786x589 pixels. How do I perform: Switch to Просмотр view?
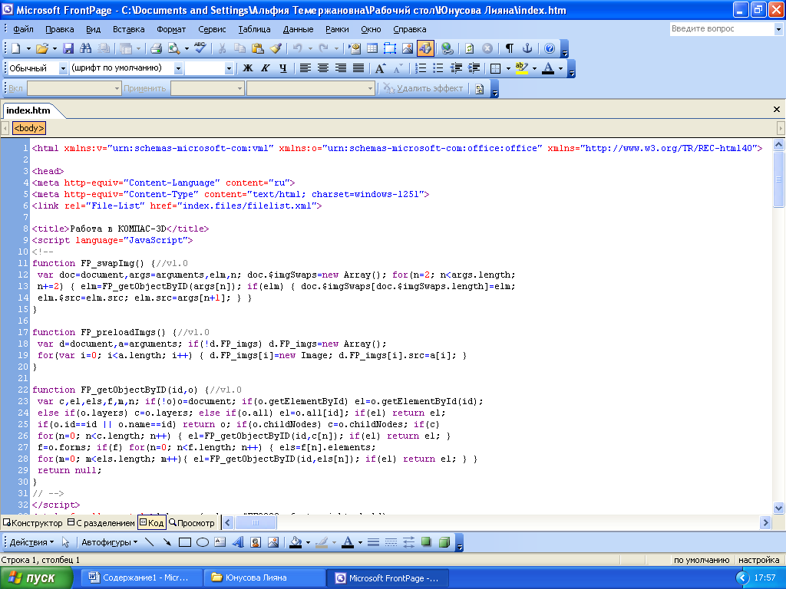pos(191,523)
